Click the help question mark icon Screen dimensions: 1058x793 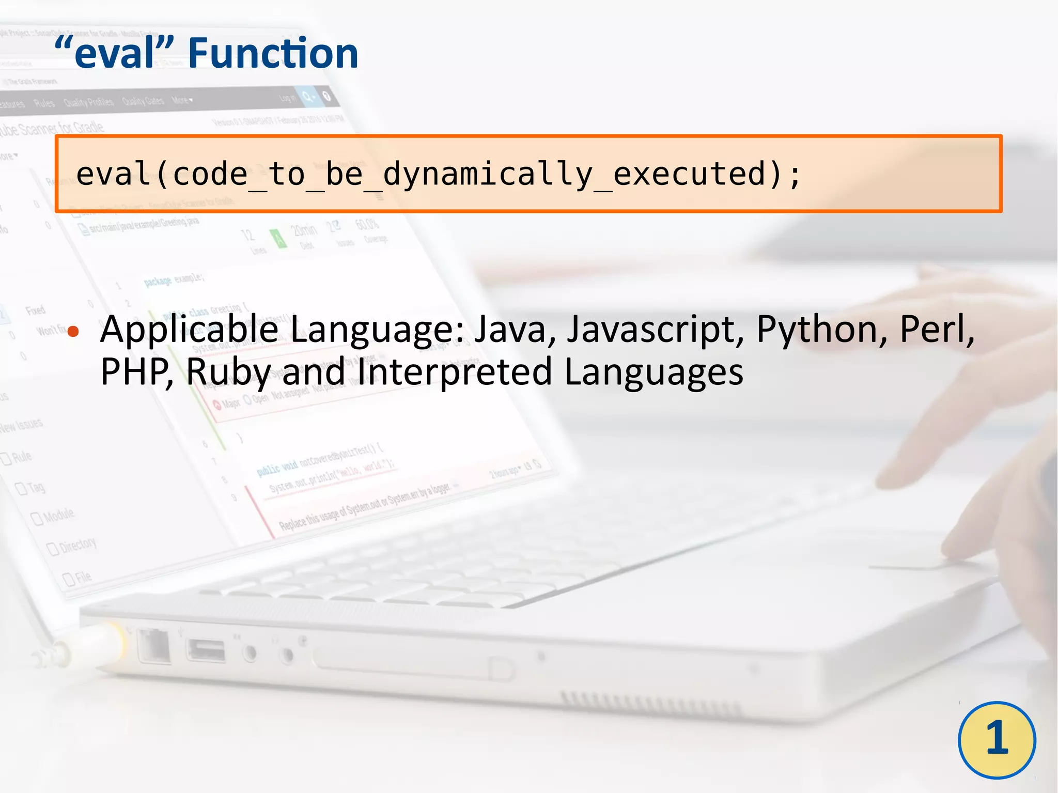click(x=326, y=97)
